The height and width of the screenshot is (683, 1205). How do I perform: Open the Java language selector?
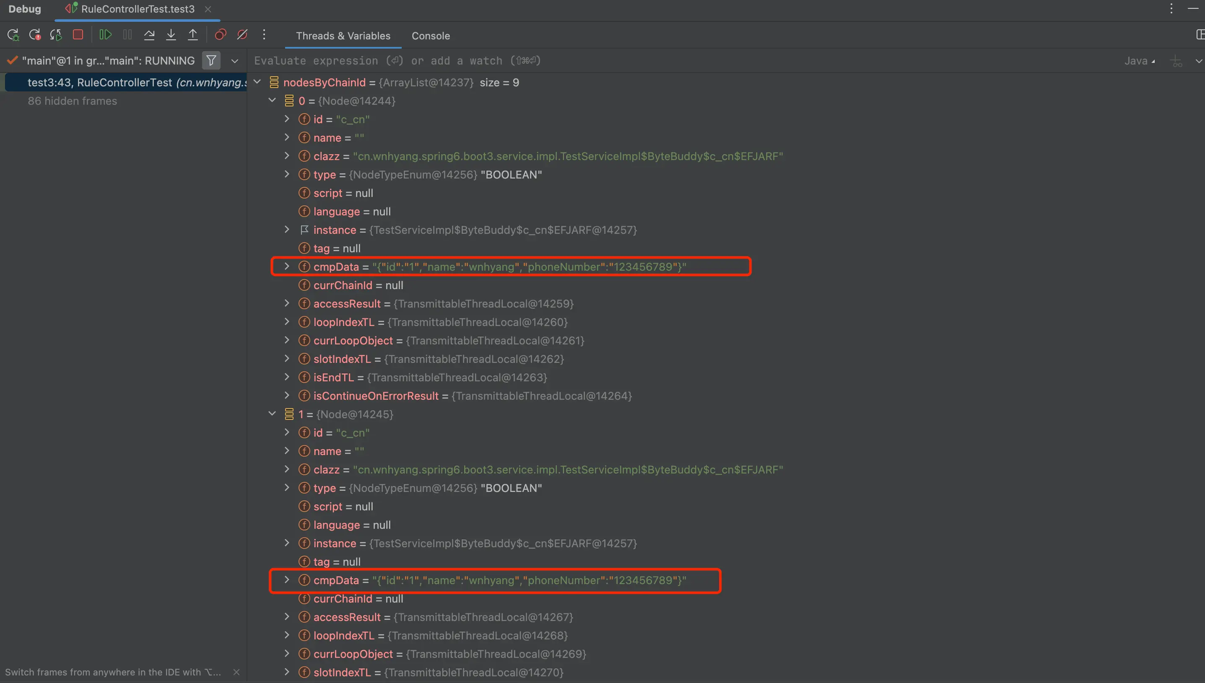[1139, 61]
